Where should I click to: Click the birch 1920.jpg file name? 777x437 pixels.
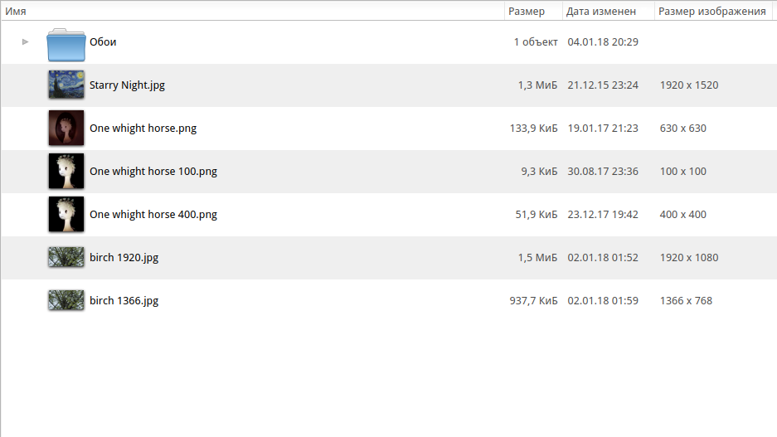tap(124, 257)
